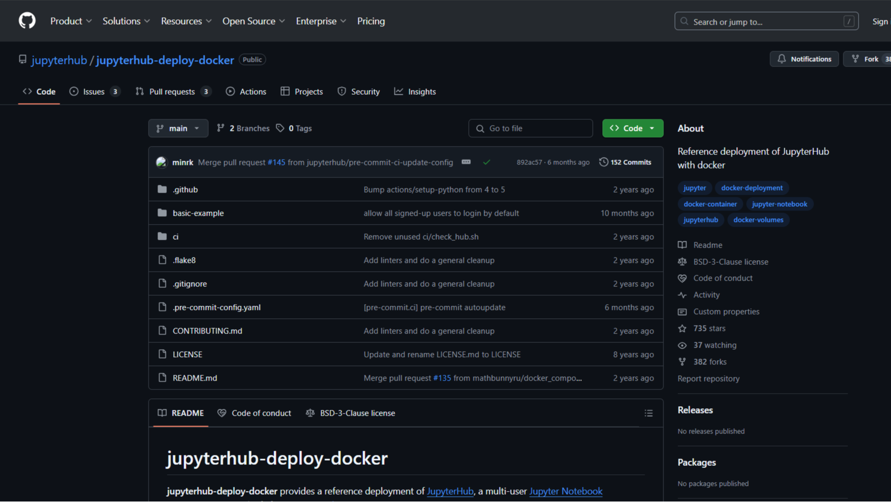Open the Insights tab
The image size is (891, 502).
point(415,92)
